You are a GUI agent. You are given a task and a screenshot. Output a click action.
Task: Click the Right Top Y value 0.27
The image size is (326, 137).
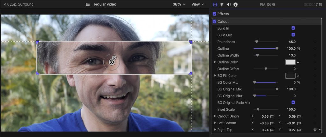pos(292,130)
